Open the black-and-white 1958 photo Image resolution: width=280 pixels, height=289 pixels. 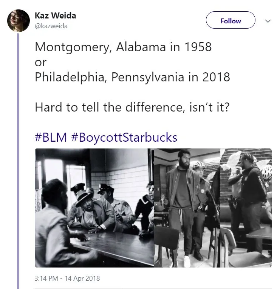pyautogui.click(x=93, y=208)
